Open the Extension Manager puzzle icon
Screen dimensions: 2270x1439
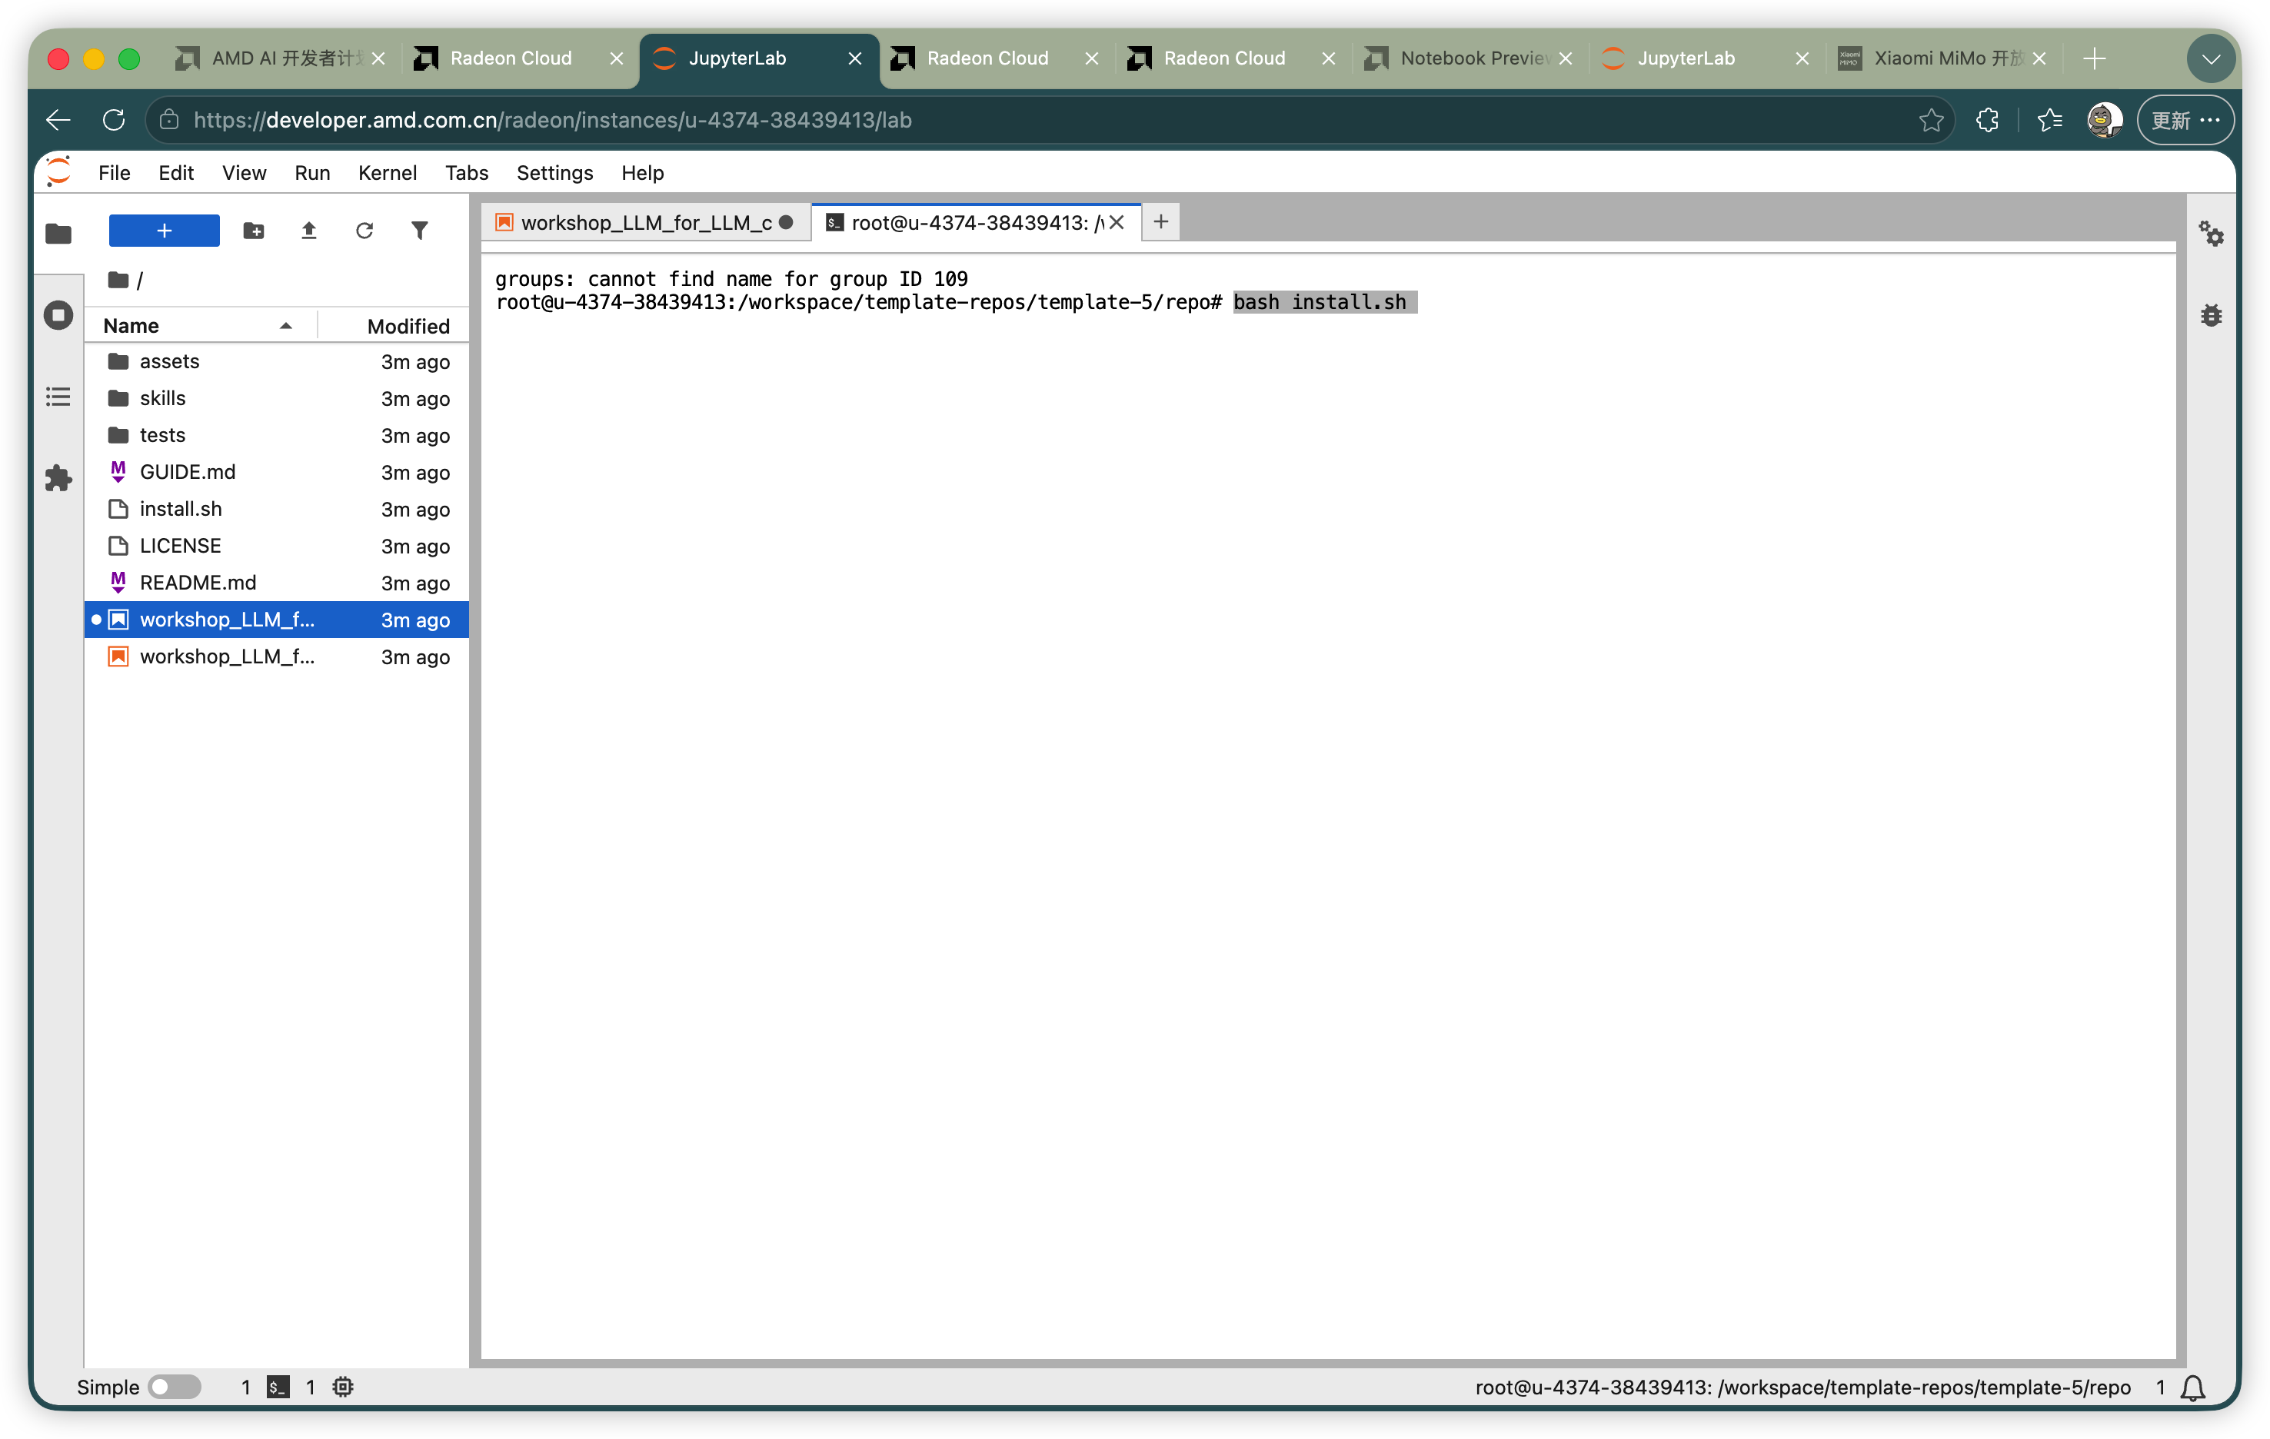58,478
